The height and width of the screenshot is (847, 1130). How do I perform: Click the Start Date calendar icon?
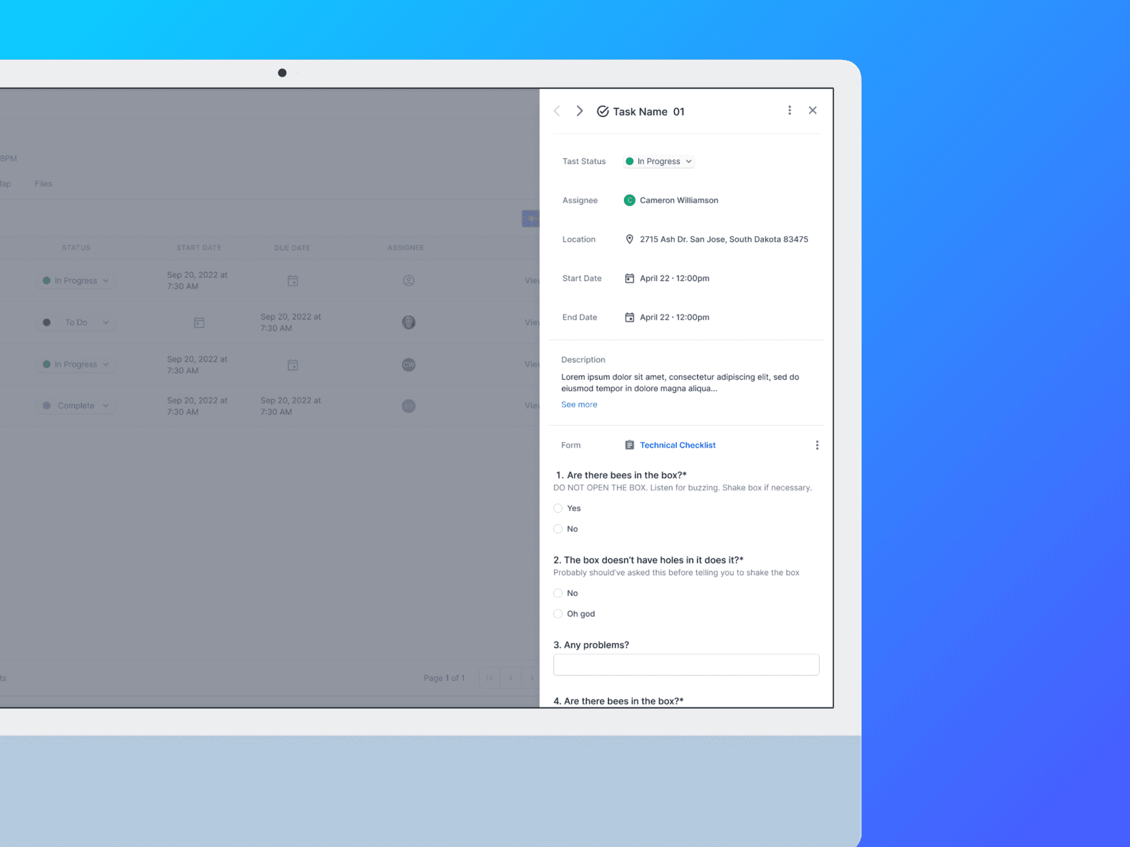click(x=629, y=278)
